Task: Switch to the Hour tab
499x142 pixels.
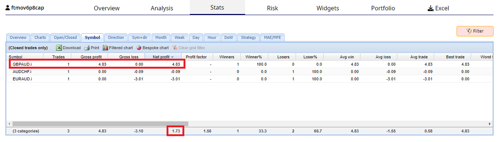Action: (212, 38)
